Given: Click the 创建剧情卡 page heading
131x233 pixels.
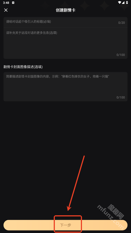Looking at the screenshot, I should click(x=66, y=10).
